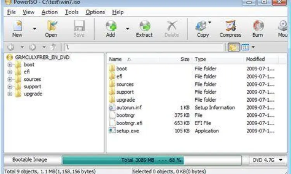Open the Back history dropdown arrow

(x=22, y=47)
